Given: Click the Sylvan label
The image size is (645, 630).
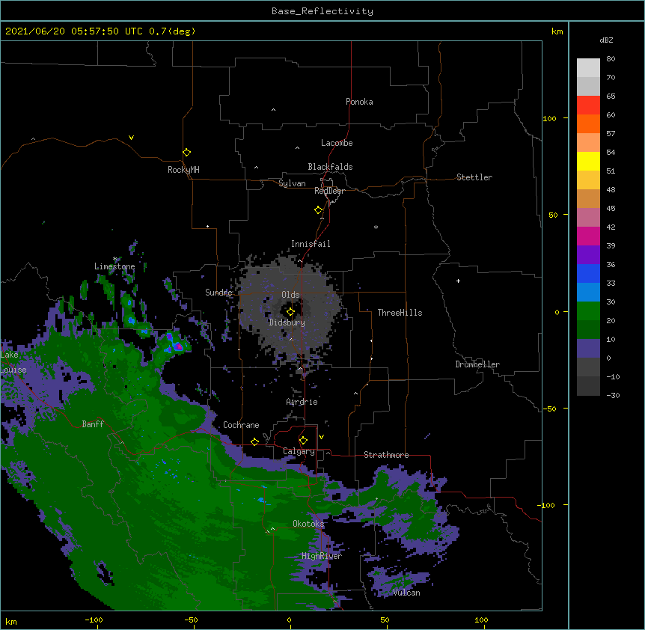Looking at the screenshot, I should [292, 183].
